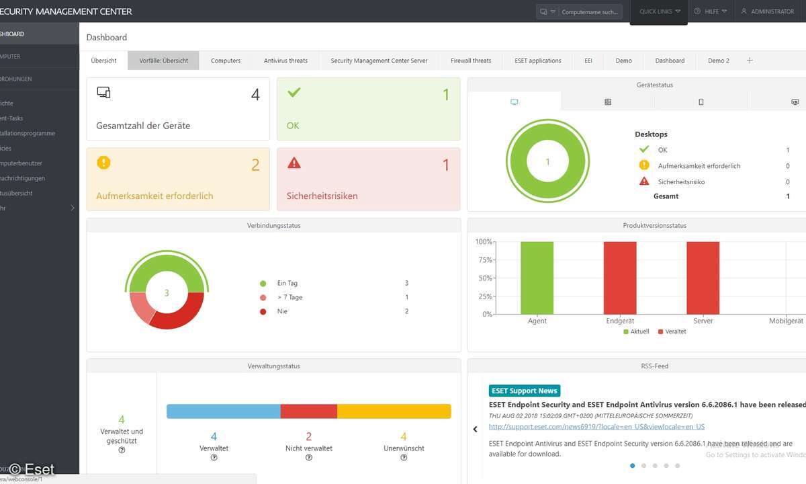Screen dimensions: 806x484
Task: Click the ESET news headline text
Action: click(647, 405)
